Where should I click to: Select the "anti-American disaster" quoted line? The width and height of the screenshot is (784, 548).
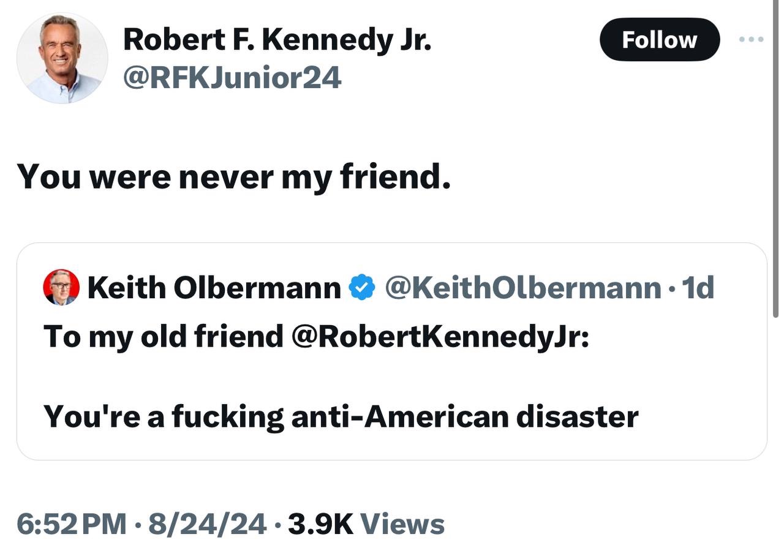click(x=464, y=416)
